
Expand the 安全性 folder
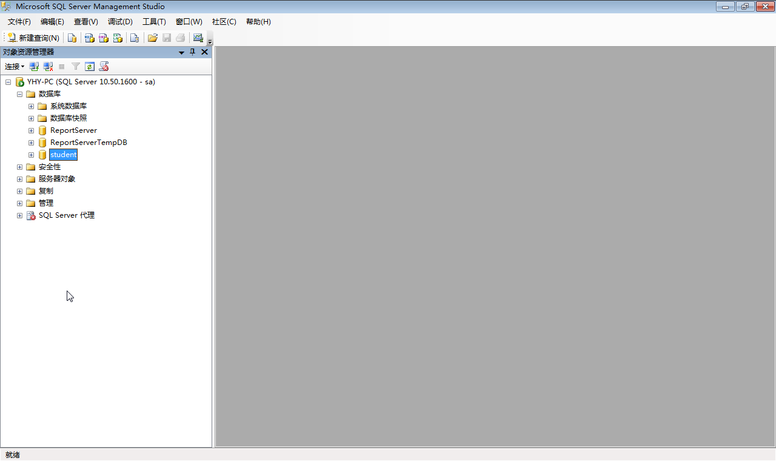[x=19, y=167]
